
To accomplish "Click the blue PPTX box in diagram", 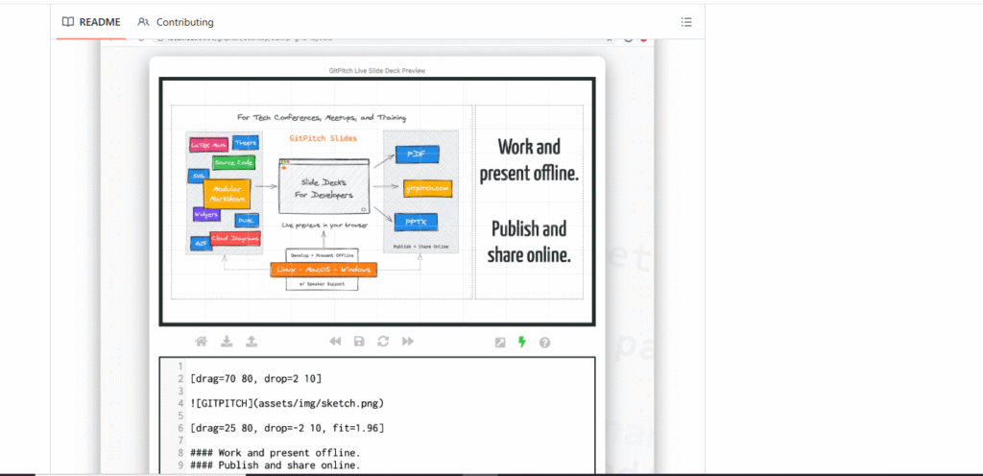I will (x=415, y=222).
